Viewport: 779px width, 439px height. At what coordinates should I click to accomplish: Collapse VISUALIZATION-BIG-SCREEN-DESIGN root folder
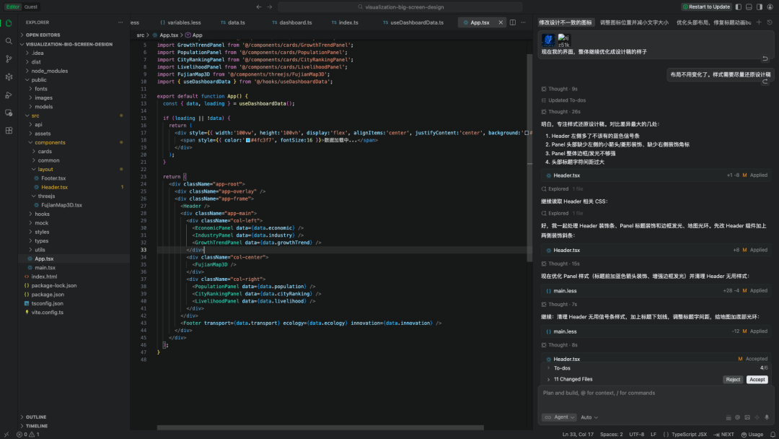[69, 44]
